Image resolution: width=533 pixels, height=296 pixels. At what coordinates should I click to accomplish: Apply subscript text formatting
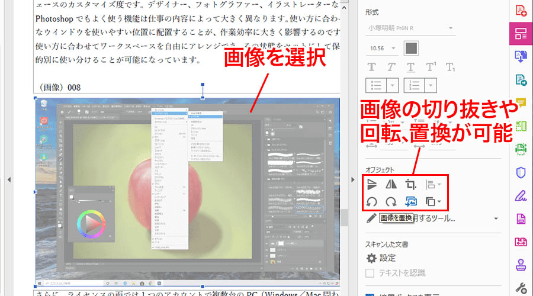pos(451,67)
